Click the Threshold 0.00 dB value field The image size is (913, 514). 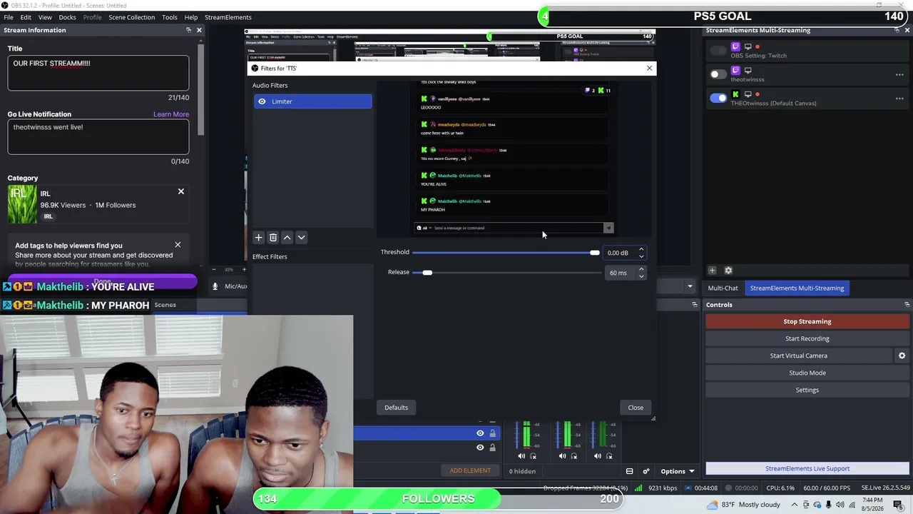[619, 253]
